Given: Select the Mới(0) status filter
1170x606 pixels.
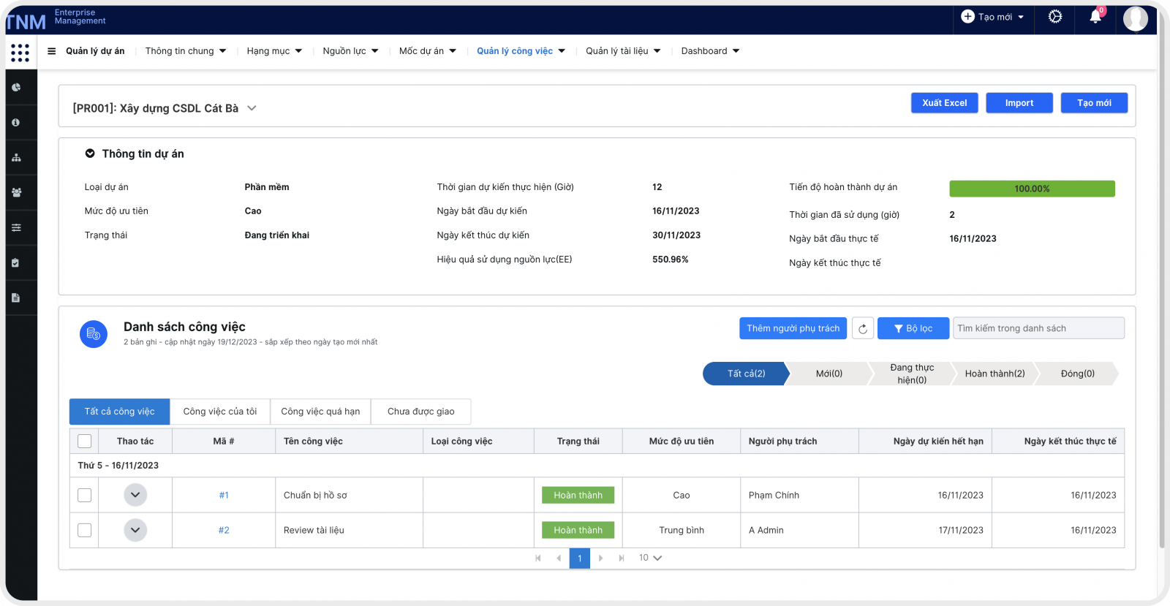Looking at the screenshot, I should click(829, 374).
